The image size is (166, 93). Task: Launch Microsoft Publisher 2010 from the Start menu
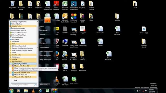coord(23,73)
